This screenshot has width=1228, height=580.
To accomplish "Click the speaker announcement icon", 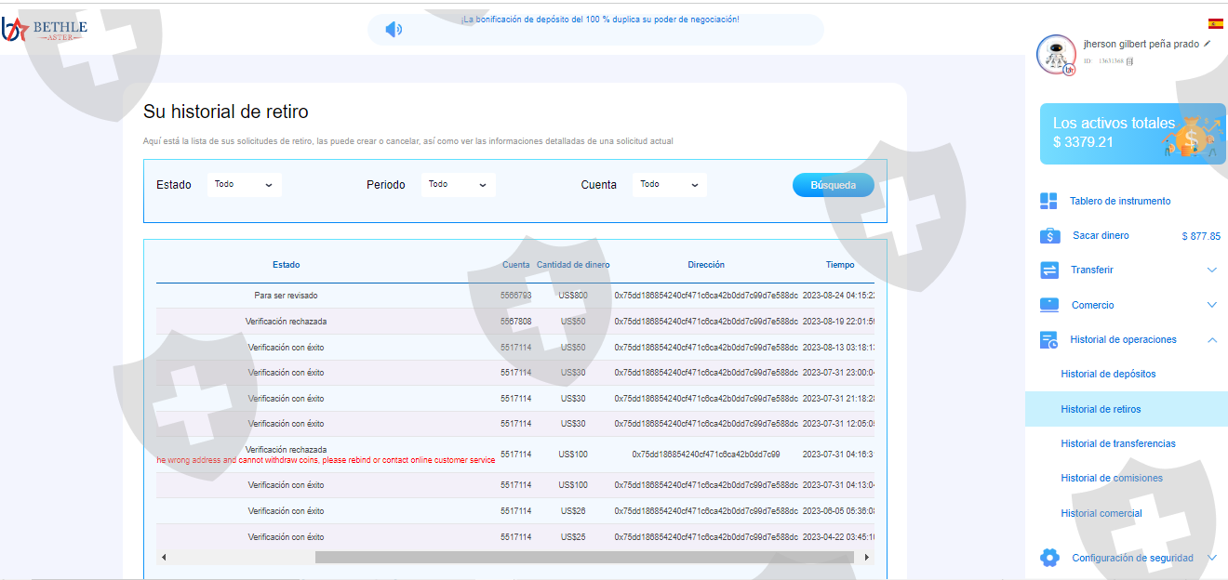I will [x=394, y=30].
